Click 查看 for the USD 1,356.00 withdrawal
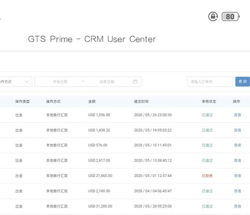The image size is (250, 215). [237, 115]
